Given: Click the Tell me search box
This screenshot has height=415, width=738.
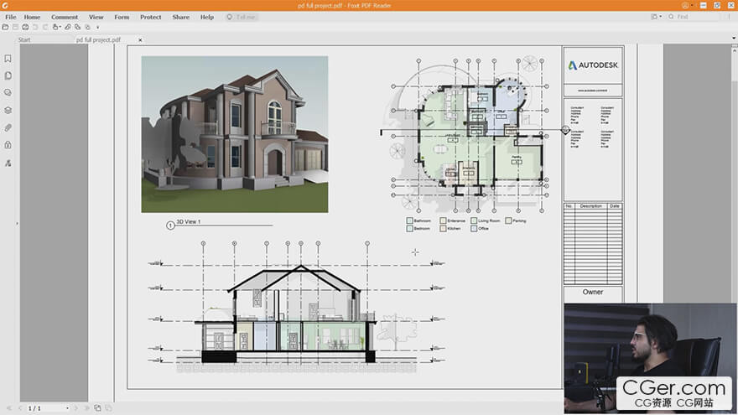Looking at the screenshot, I should [x=246, y=17].
